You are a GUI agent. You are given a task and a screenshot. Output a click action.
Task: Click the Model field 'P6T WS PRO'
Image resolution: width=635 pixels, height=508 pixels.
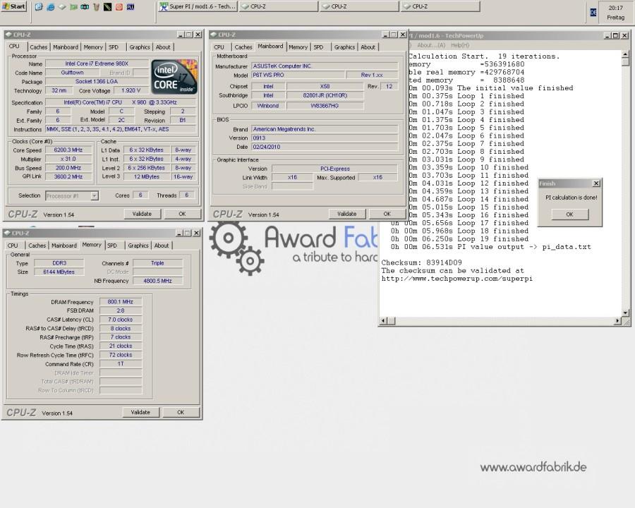point(298,75)
